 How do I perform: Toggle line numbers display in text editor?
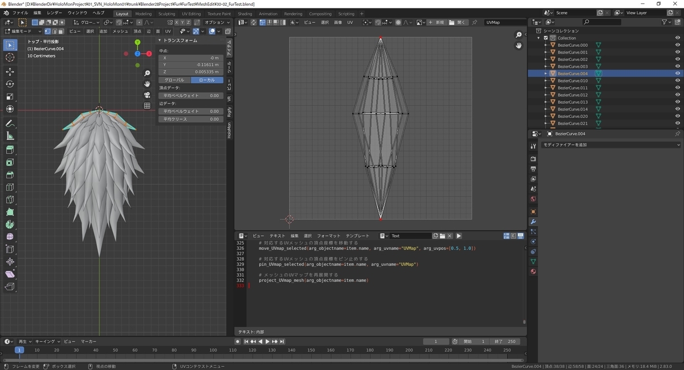point(506,236)
